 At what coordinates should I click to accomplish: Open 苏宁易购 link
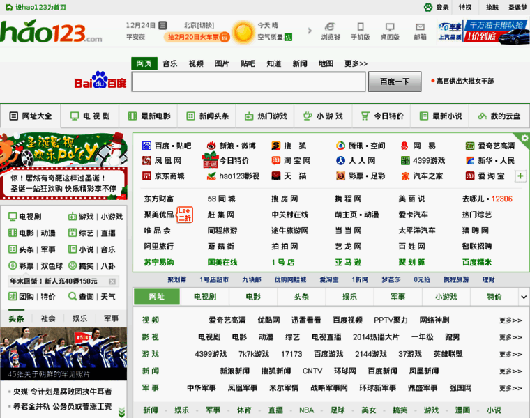[x=159, y=263]
